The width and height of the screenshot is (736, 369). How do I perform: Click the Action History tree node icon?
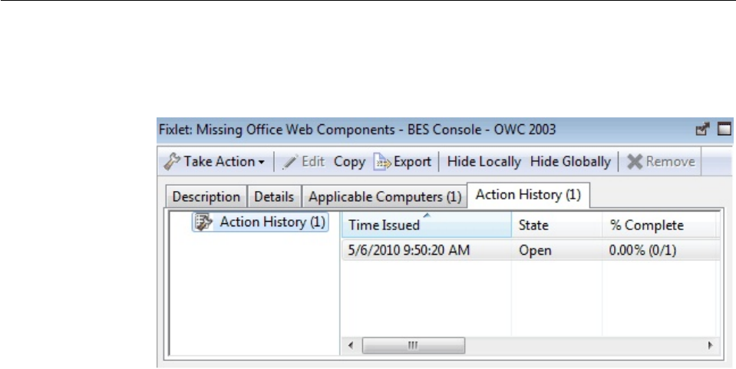[x=203, y=223]
